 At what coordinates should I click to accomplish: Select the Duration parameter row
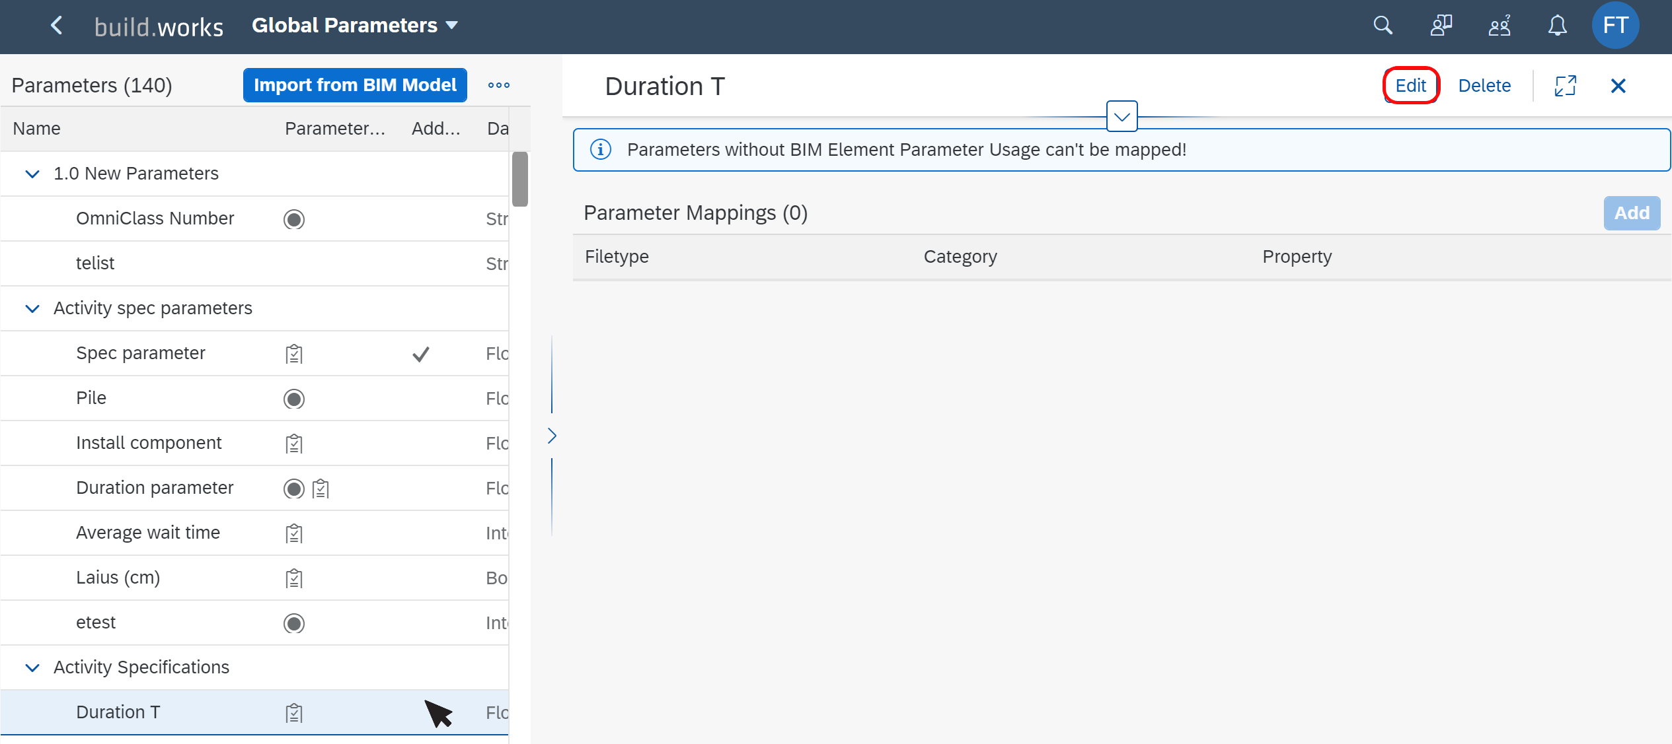[x=254, y=488]
